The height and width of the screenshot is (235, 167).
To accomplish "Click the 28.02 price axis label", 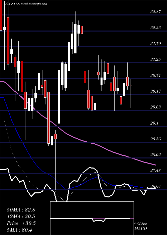I will tap(156, 155).
